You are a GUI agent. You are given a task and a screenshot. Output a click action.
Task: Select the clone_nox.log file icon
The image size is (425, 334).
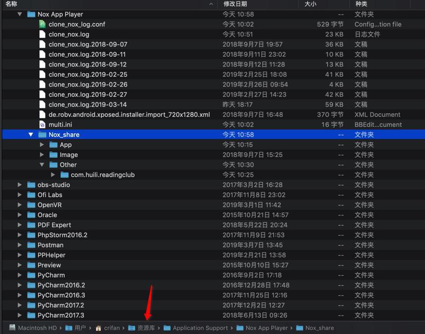42,34
